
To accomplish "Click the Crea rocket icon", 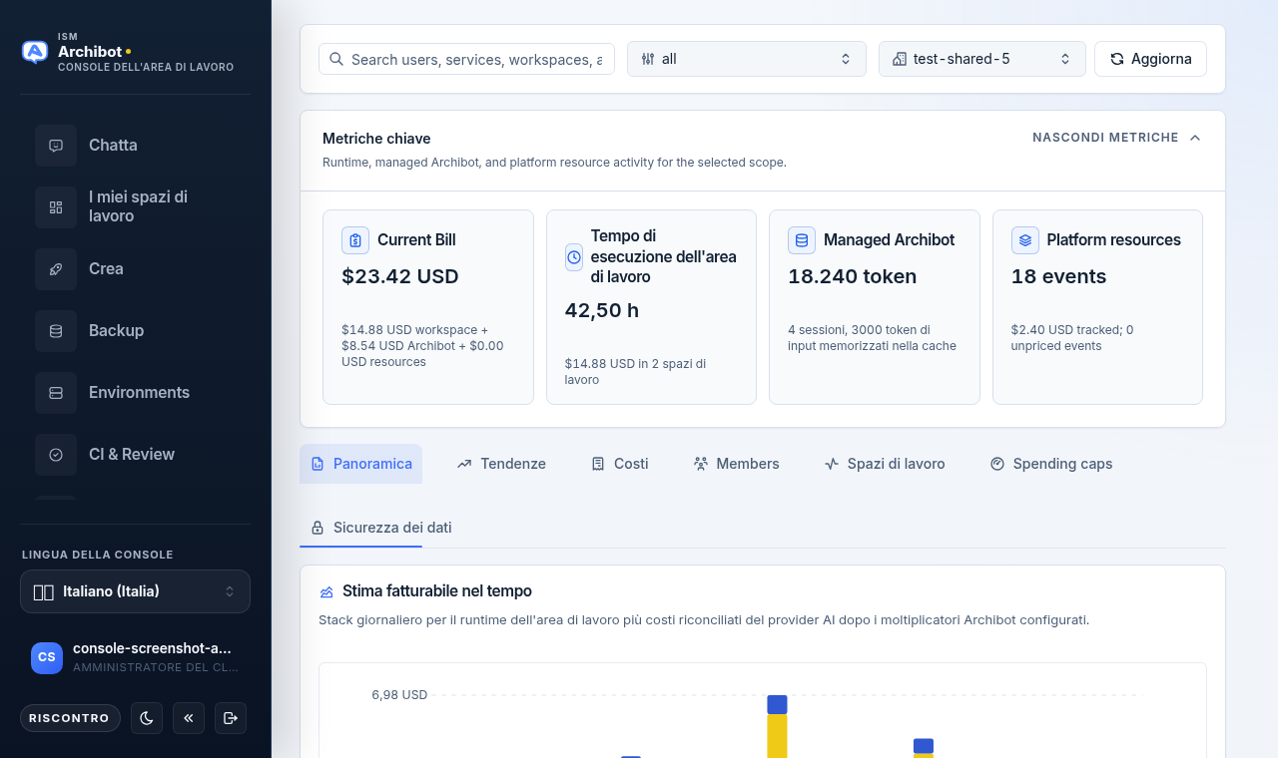I will click(56, 269).
